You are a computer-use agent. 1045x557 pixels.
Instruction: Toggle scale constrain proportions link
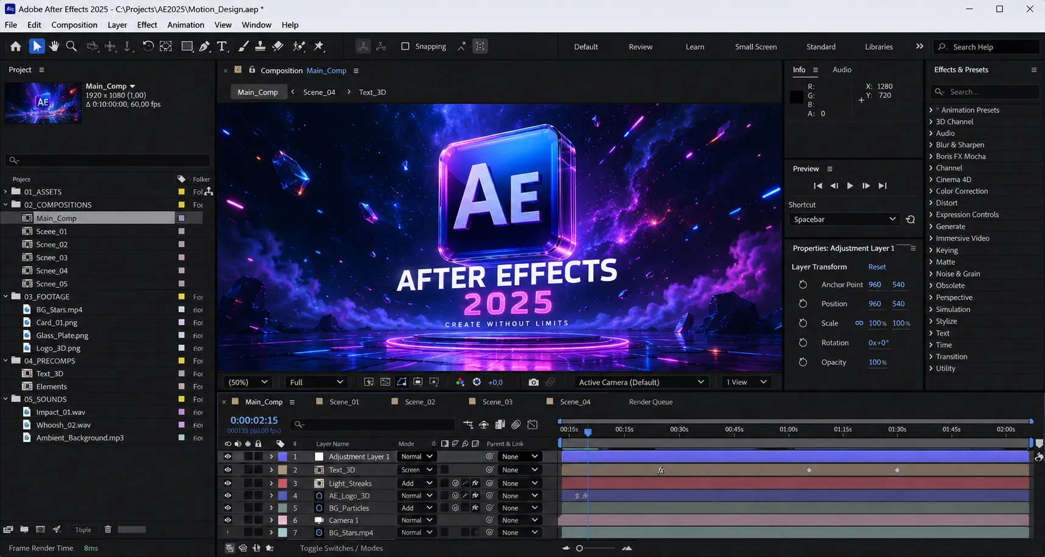[x=859, y=323]
